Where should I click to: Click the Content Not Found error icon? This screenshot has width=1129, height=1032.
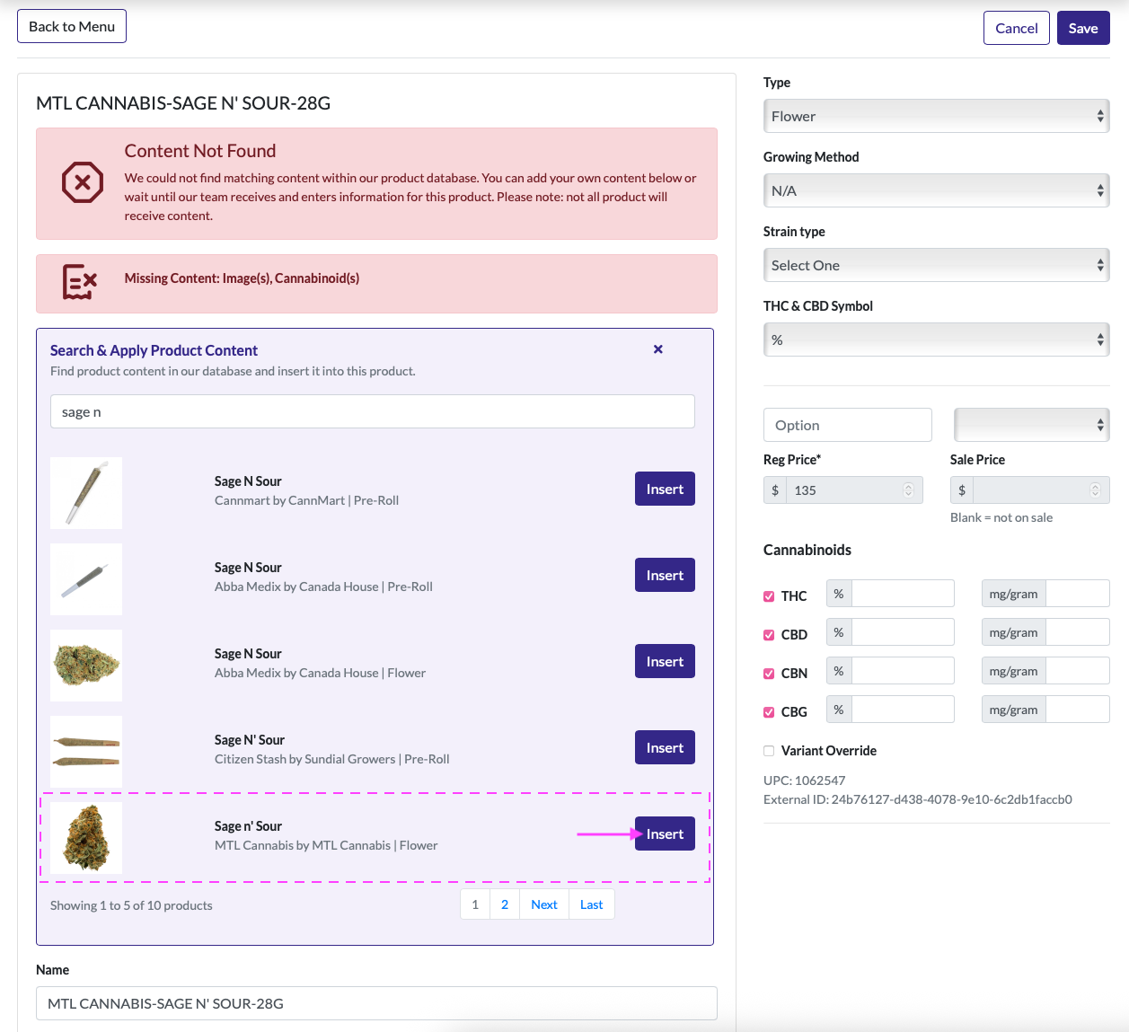pyautogui.click(x=82, y=183)
